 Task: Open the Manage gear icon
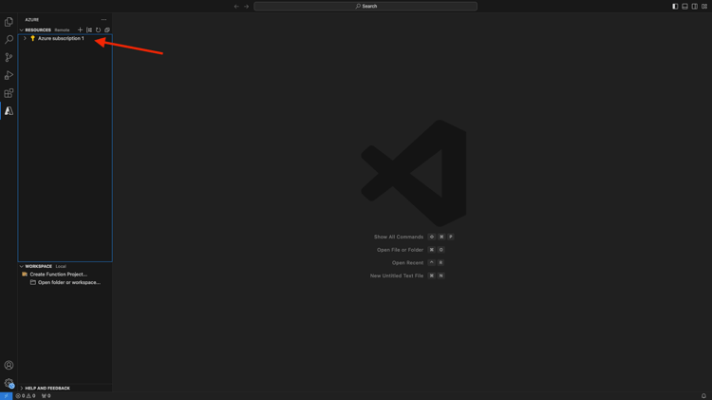[9, 383]
